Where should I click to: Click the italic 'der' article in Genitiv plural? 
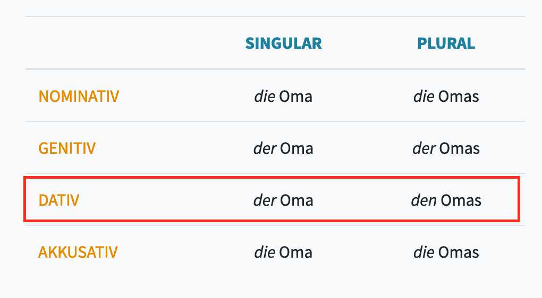point(424,148)
